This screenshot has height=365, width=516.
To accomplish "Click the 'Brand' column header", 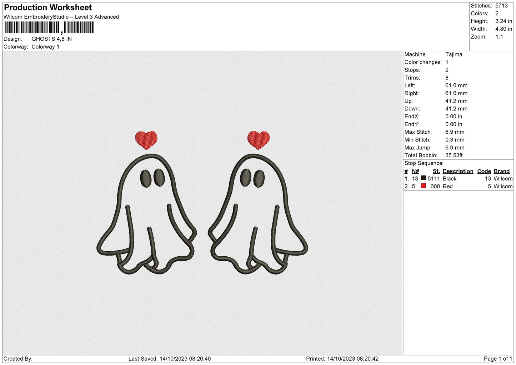I will [502, 171].
